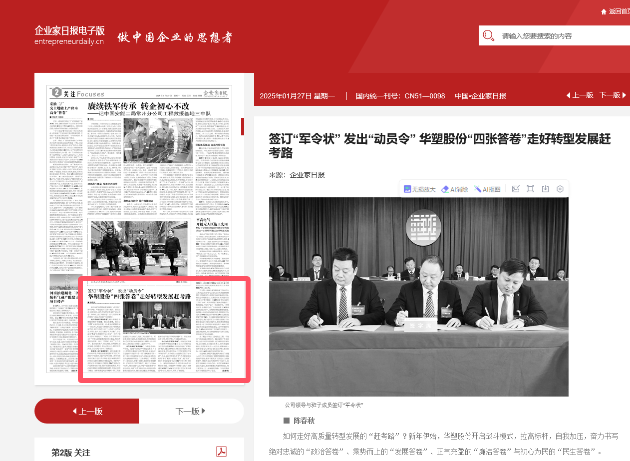630x461 pixels.
Task: Open the 赓续铁军传承 headline article on the page
Action: point(138,106)
